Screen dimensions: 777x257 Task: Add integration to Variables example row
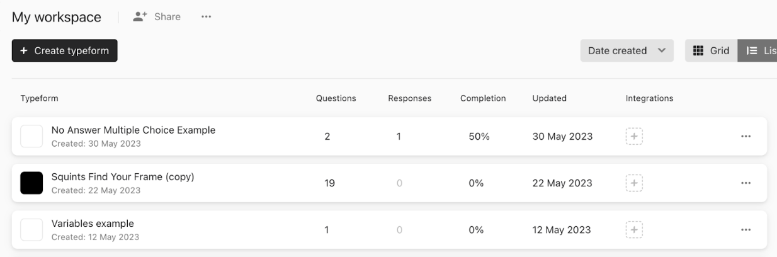pos(634,230)
